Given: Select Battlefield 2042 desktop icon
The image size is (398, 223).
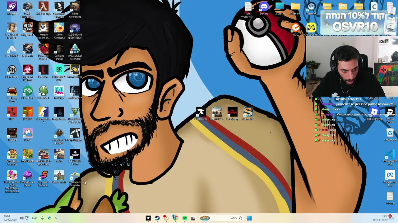Looking at the screenshot, I should coord(59,73).
